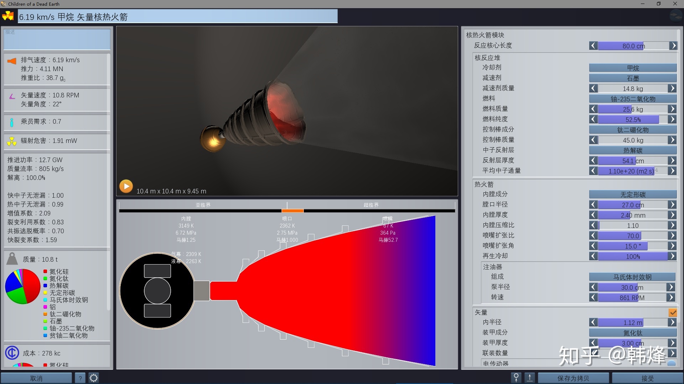
Task: Click the cost credit coin icon
Action: (12, 353)
